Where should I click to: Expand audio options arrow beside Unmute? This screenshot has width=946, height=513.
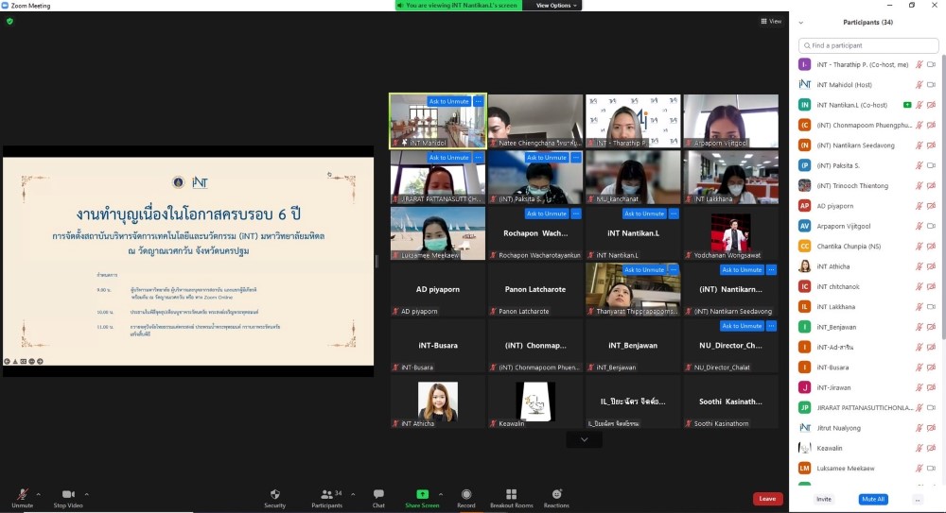click(39, 493)
